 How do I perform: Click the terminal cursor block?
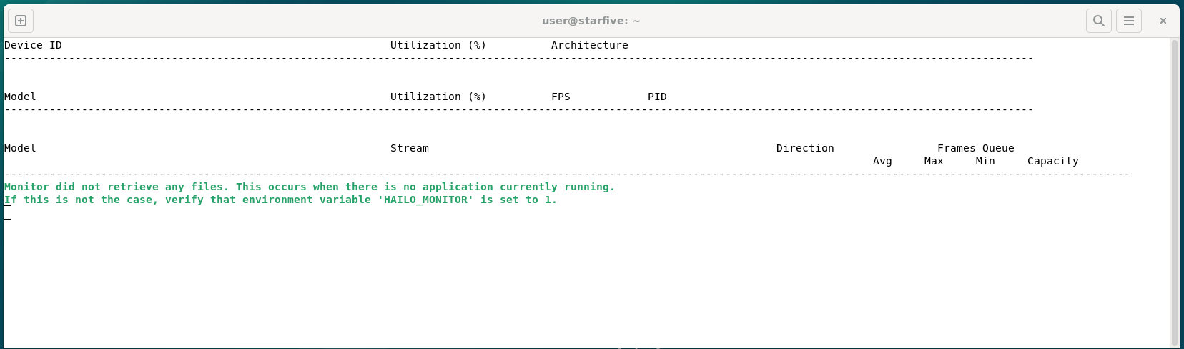pos(8,212)
